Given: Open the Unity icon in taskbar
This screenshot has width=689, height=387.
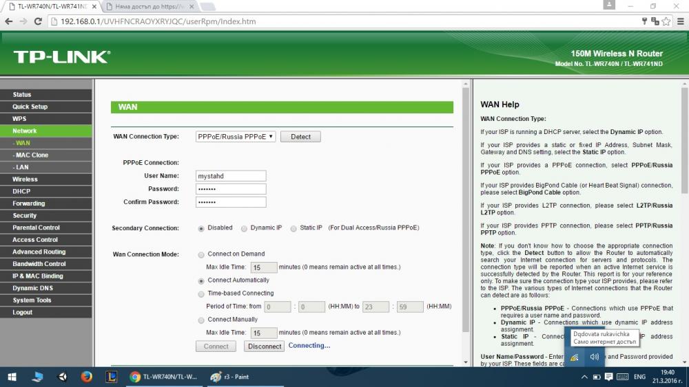Looking at the screenshot, I should click(63, 377).
